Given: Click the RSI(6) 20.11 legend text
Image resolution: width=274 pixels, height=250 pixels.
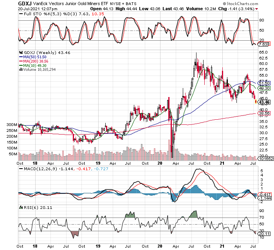Looking at the screenshot, I should coord(38,207).
